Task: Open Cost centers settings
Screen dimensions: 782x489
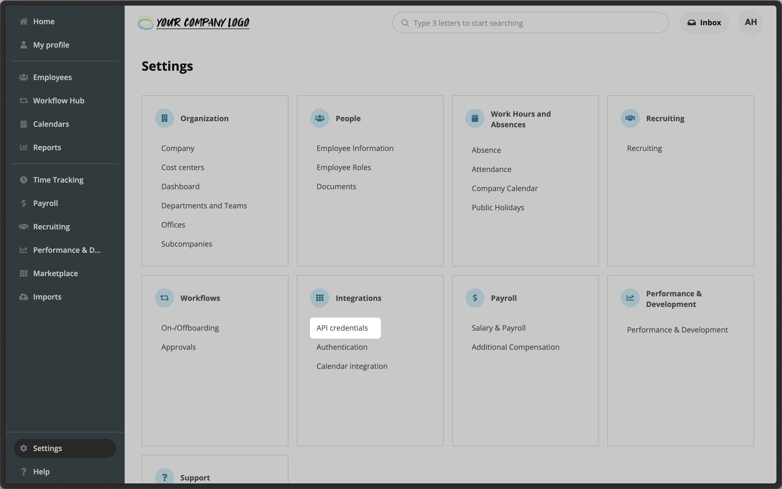Action: point(182,167)
